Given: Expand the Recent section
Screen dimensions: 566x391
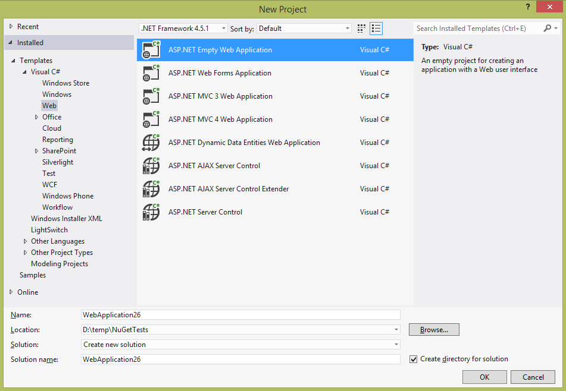Looking at the screenshot, I should [11, 26].
